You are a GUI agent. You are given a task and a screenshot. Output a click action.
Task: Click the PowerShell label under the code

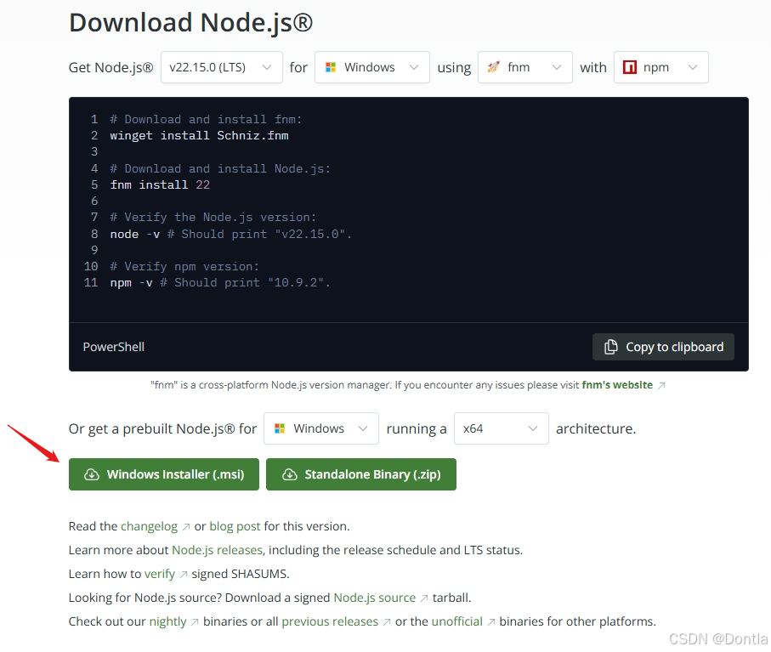(x=114, y=347)
